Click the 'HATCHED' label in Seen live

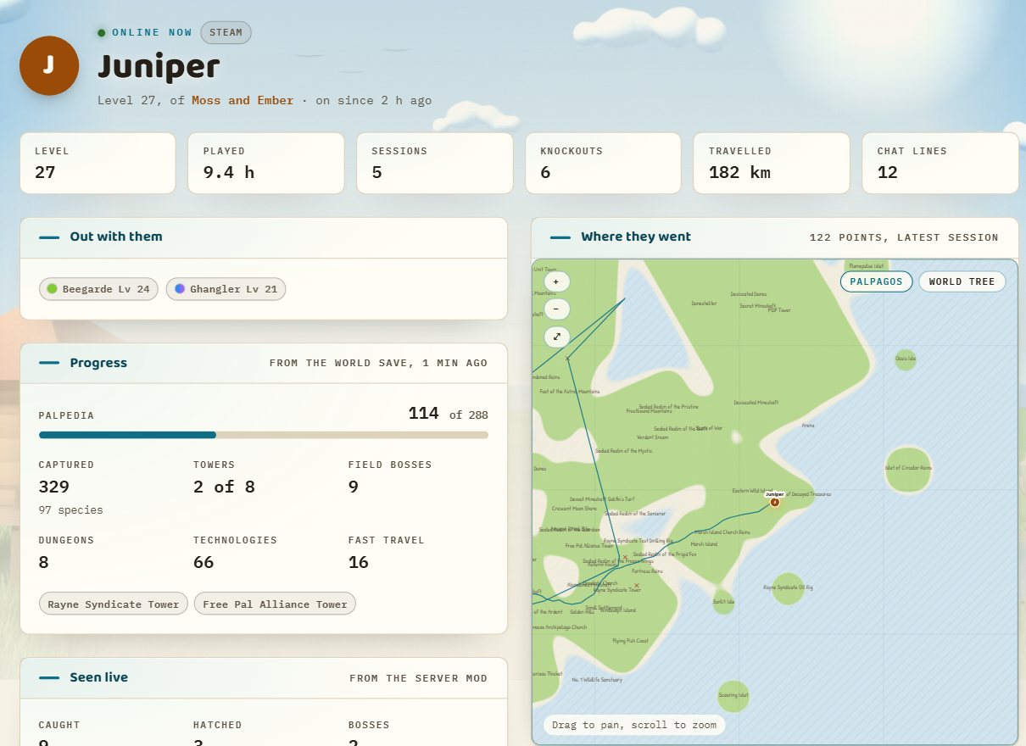coord(218,725)
